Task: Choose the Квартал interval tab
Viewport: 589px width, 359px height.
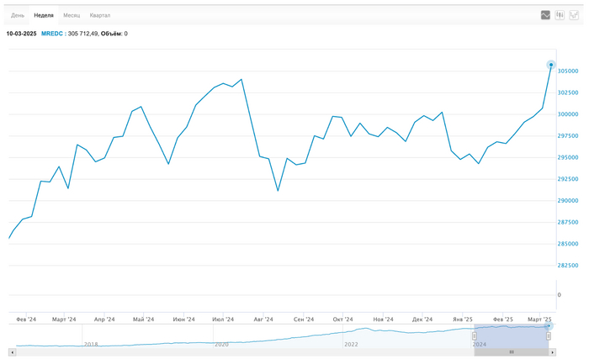Action: [99, 15]
